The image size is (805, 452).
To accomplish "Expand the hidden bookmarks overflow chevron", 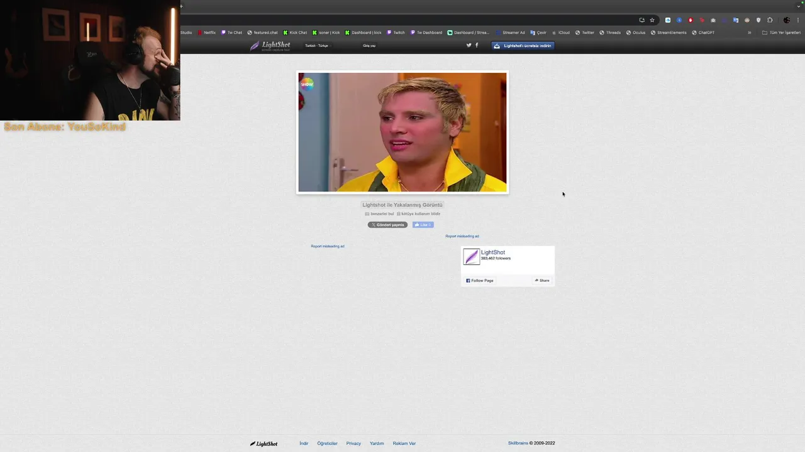I will pos(749,33).
